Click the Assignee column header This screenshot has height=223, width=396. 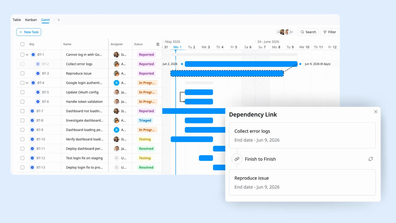(117, 44)
